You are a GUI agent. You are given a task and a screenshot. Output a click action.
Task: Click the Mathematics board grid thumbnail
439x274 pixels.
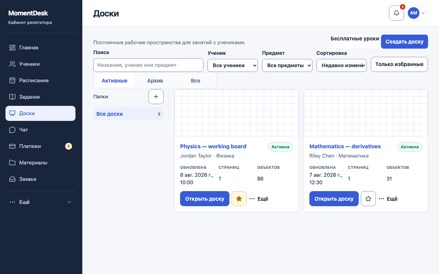tap(366, 113)
